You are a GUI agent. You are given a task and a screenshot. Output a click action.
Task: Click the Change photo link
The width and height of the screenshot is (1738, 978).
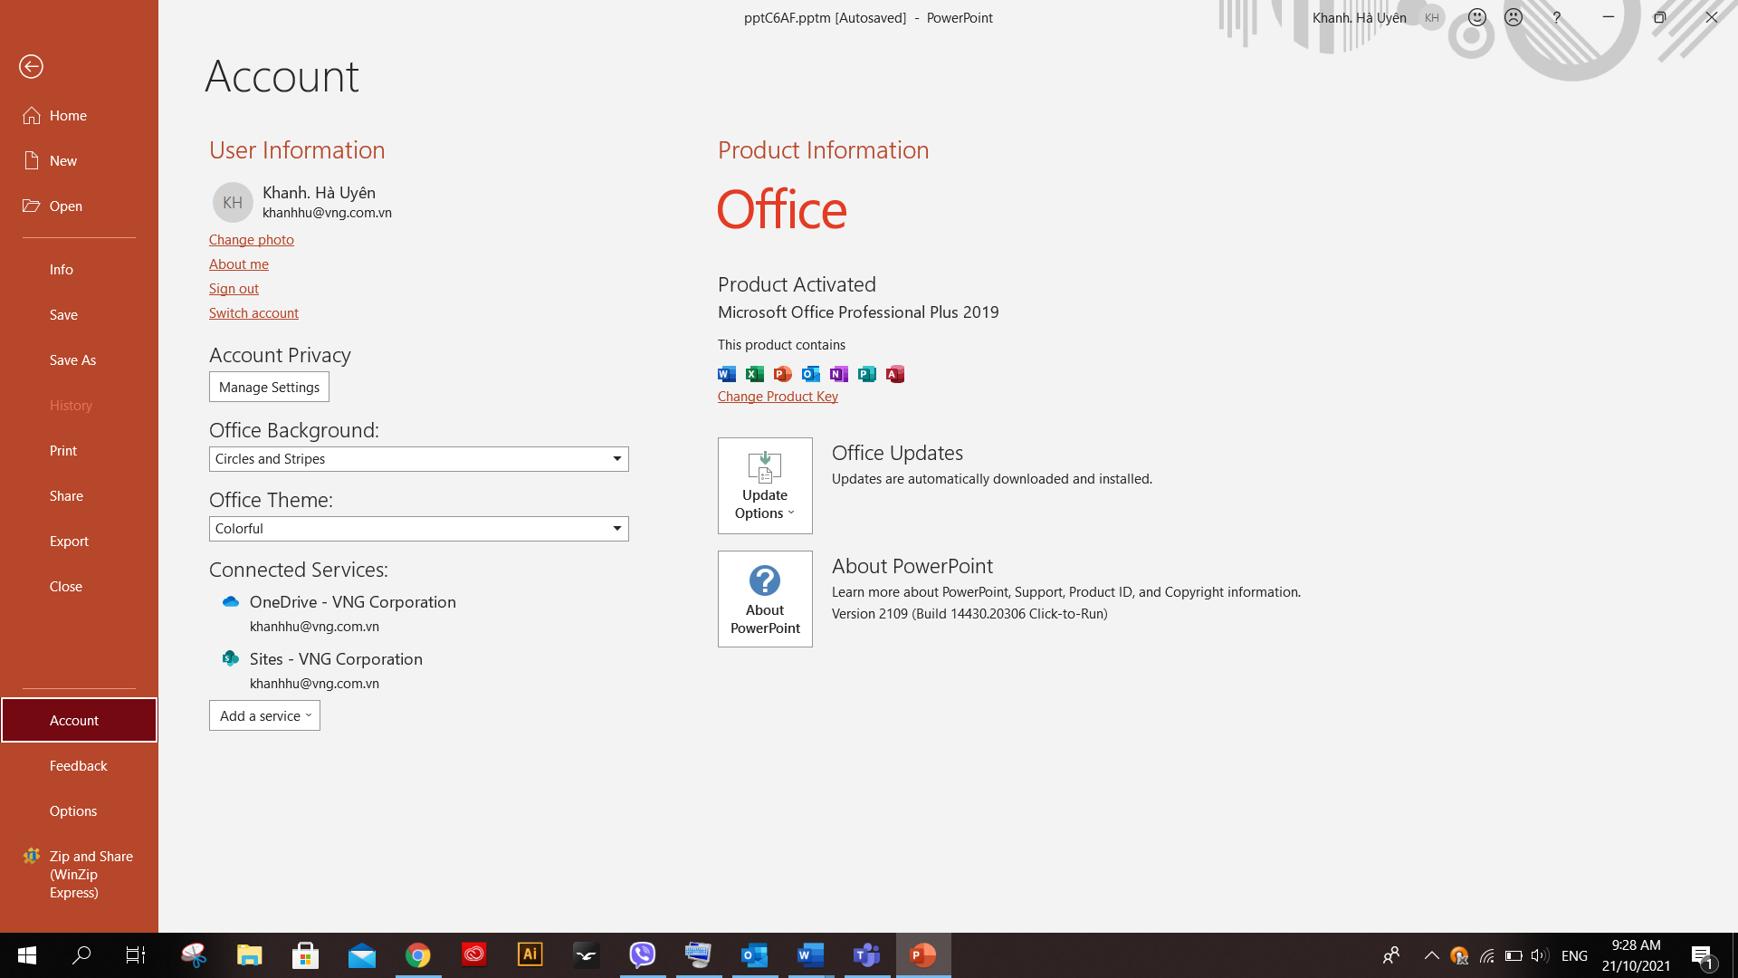point(252,239)
